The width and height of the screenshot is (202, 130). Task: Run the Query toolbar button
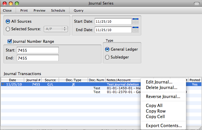78,10
